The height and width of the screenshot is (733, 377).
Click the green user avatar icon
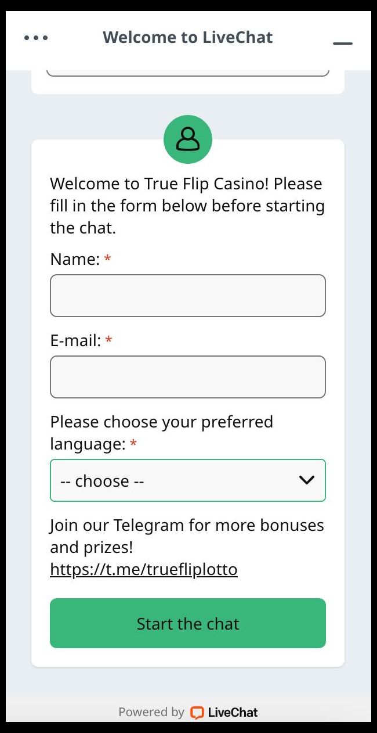[x=188, y=139]
